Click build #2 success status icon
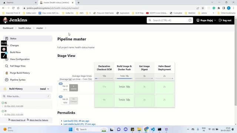This screenshot has width=237, height=133. [x=3, y=103]
